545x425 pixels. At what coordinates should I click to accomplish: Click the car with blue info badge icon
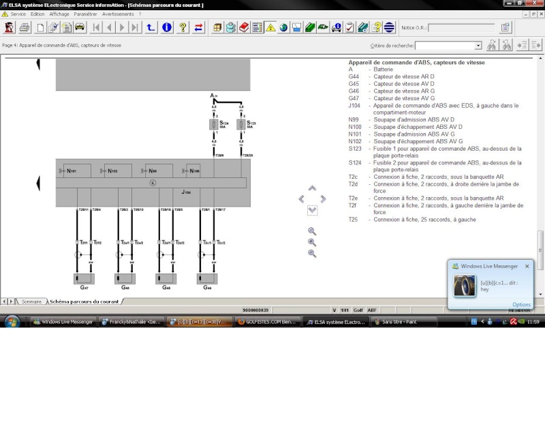pyautogui.click(x=336, y=27)
